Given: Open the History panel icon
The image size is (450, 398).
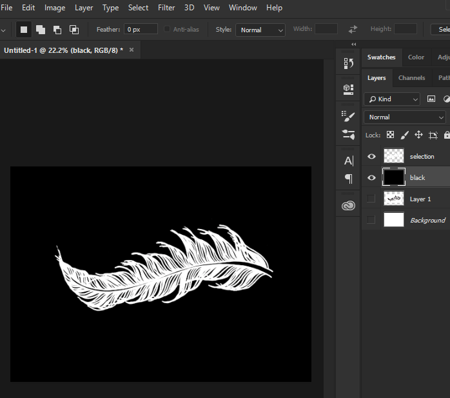Looking at the screenshot, I should click(348, 63).
